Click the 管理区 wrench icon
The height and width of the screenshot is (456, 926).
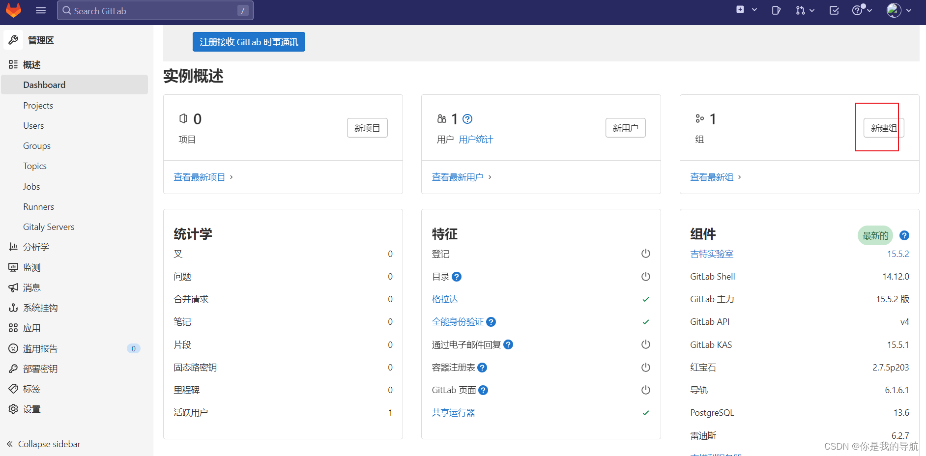point(13,40)
